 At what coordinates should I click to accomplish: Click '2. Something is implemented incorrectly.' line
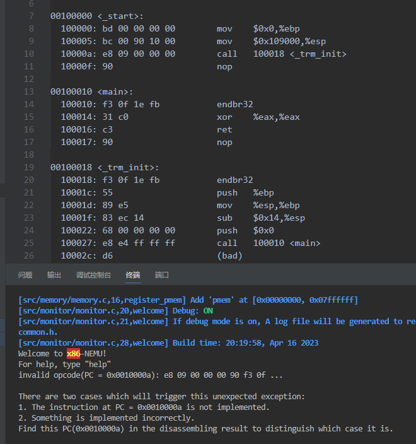tap(107, 418)
